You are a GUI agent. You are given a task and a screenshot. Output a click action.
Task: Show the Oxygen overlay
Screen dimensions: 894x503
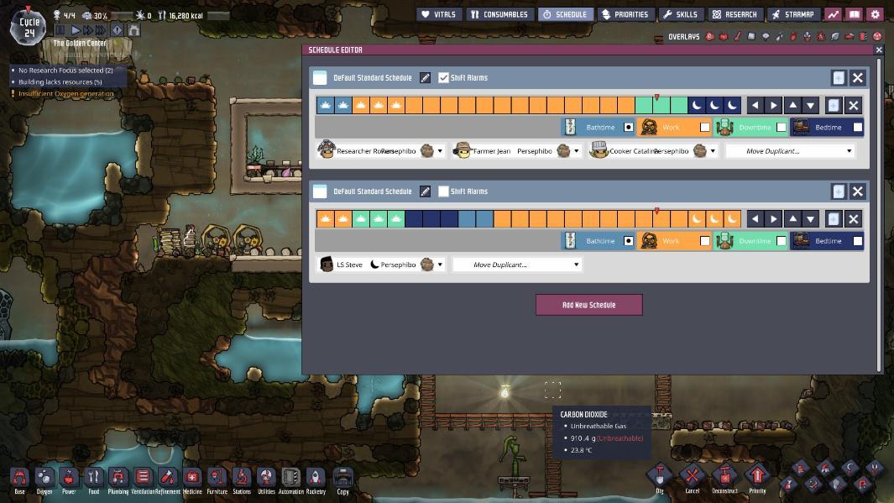click(x=710, y=36)
